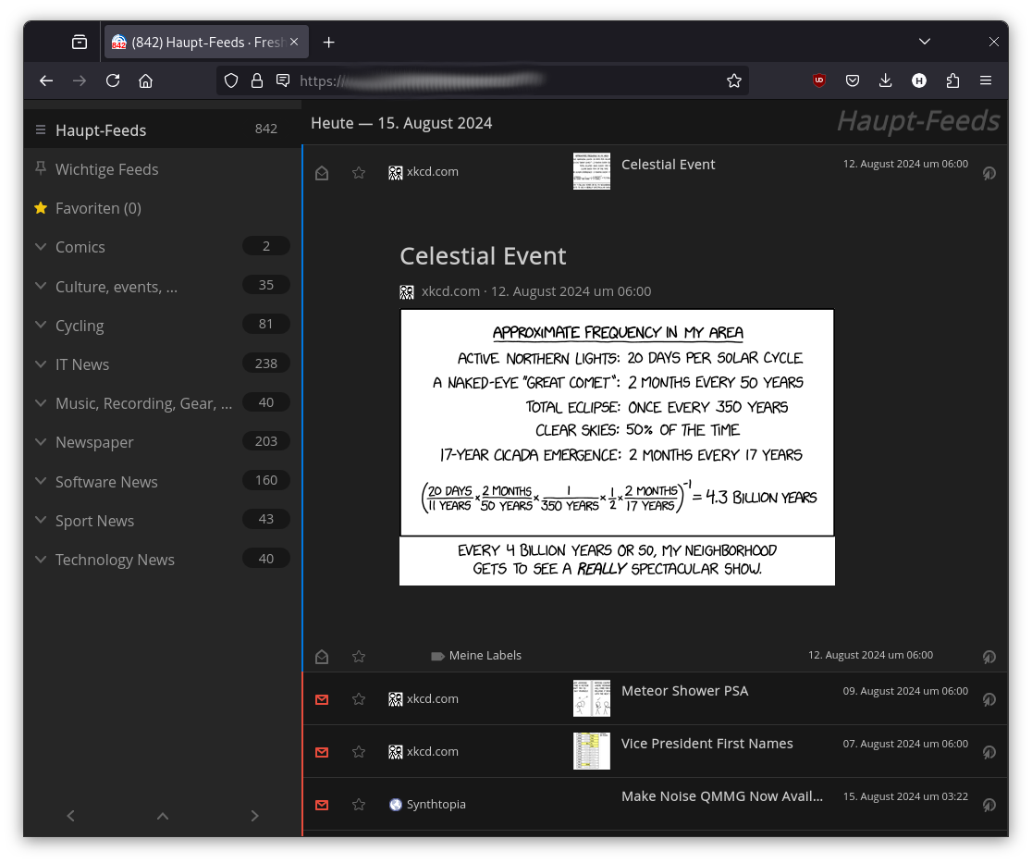The width and height of the screenshot is (1032, 863).
Task: Open the Vice President First Names article
Action: pos(706,743)
